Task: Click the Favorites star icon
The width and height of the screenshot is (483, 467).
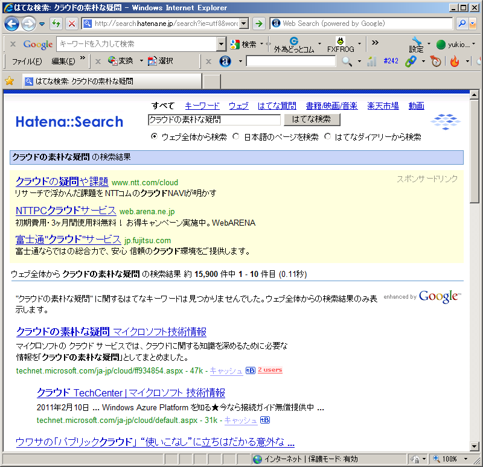Action: (9, 81)
